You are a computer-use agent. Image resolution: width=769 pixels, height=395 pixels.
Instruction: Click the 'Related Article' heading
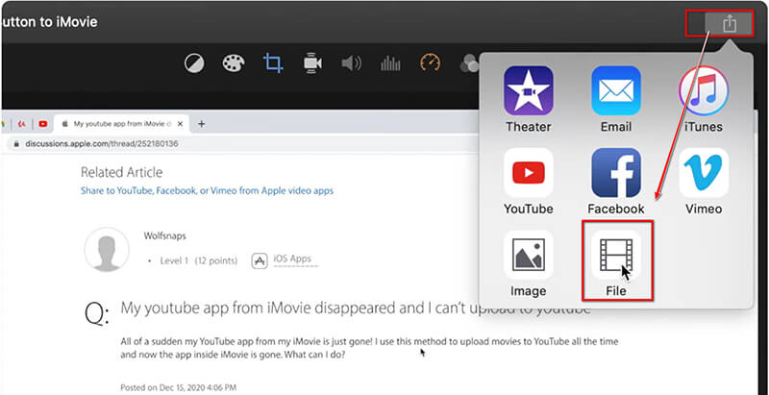coord(122,172)
